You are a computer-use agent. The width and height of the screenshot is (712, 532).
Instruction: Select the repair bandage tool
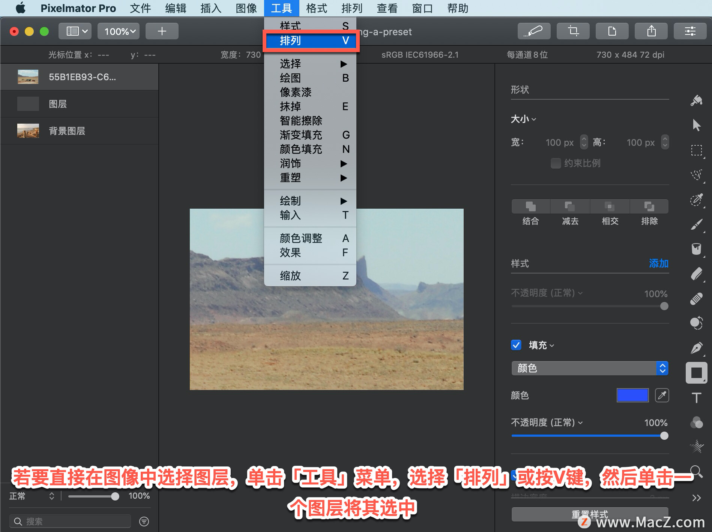(697, 299)
